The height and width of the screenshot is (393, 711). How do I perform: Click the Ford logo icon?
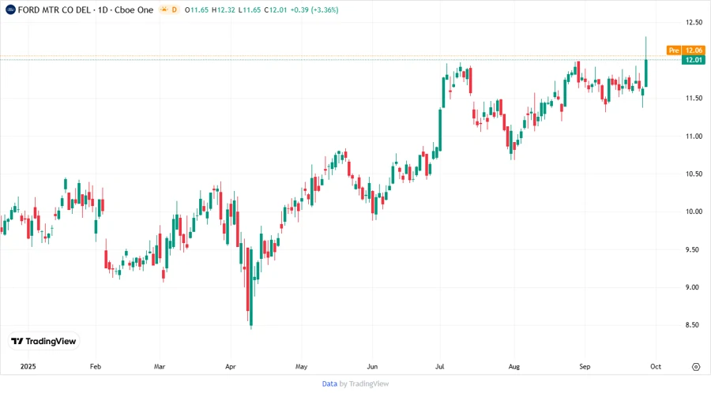click(10, 9)
